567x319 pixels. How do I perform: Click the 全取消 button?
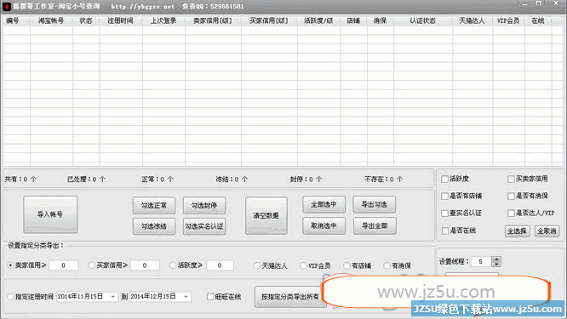[x=547, y=231]
